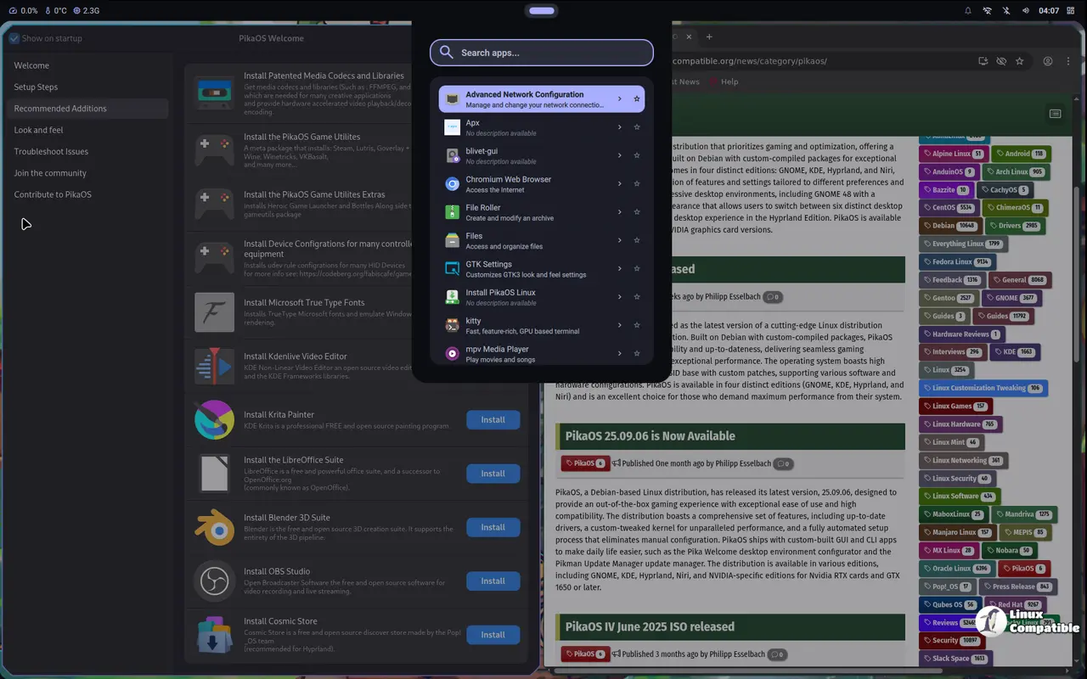Viewport: 1087px width, 679px height.
Task: Select Troubleshoot Issues in the sidebar
Action: [x=51, y=151]
